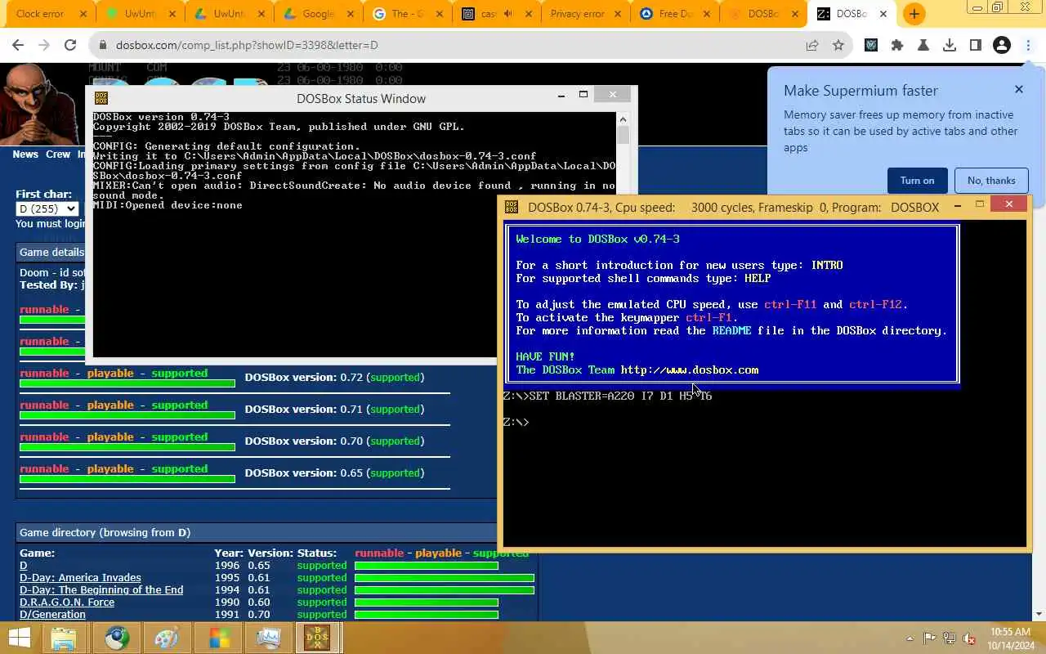Image resolution: width=1046 pixels, height=654 pixels.
Task: Open File Explorer from taskbar
Action: (64, 638)
